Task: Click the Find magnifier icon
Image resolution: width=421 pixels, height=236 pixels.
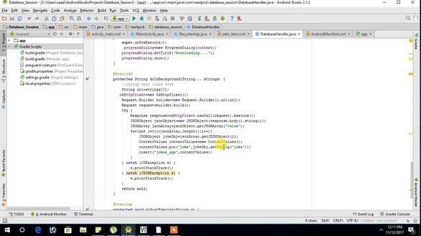Action: [72, 18]
